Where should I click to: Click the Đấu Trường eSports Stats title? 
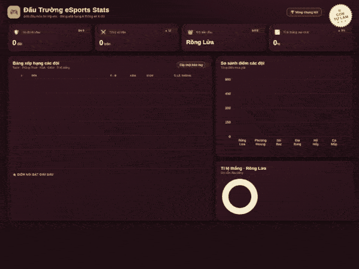[x=66, y=10]
